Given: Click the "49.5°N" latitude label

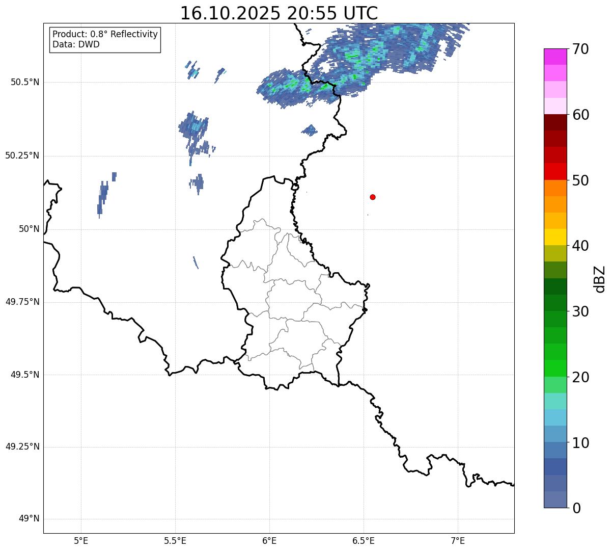Looking at the screenshot, I should click(x=25, y=375).
